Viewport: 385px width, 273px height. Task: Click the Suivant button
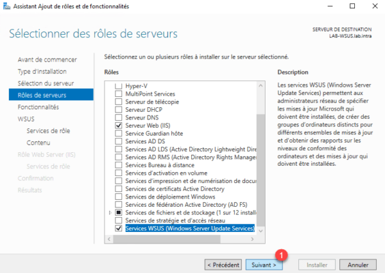(x=264, y=265)
